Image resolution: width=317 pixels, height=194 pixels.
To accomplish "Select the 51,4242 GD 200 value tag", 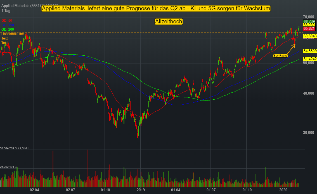I will point(310,59).
